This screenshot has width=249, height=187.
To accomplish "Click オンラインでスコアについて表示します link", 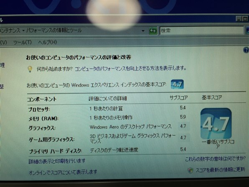I will [x=63, y=172].
